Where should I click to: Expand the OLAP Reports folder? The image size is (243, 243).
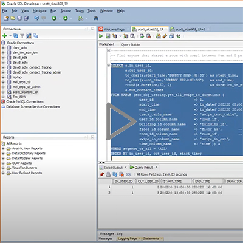pos(3,163)
